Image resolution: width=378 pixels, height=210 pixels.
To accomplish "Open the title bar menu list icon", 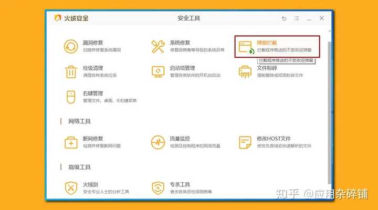I will 297,18.
